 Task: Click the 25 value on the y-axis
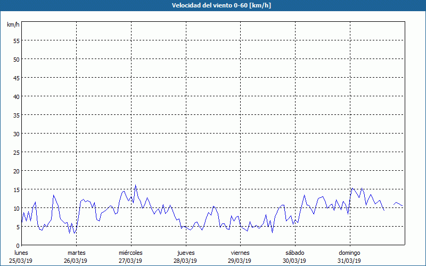tap(17, 153)
